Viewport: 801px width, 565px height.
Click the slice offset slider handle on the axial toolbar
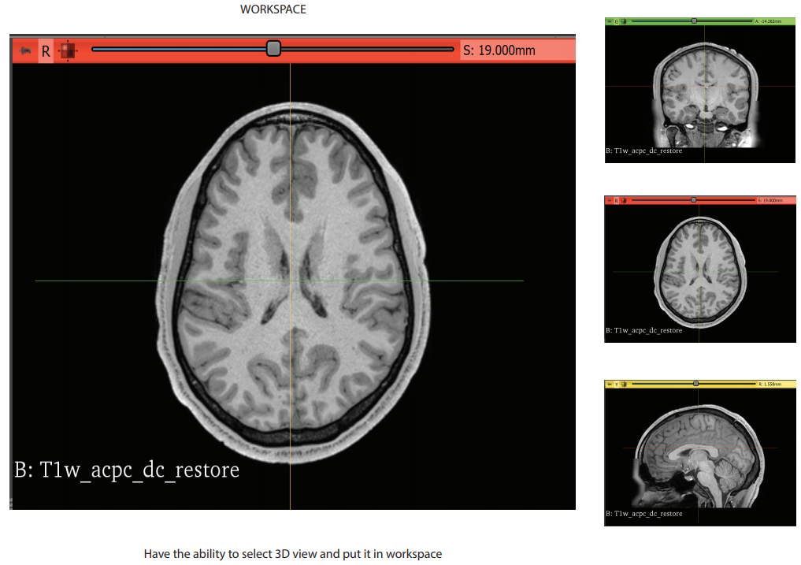click(273, 49)
